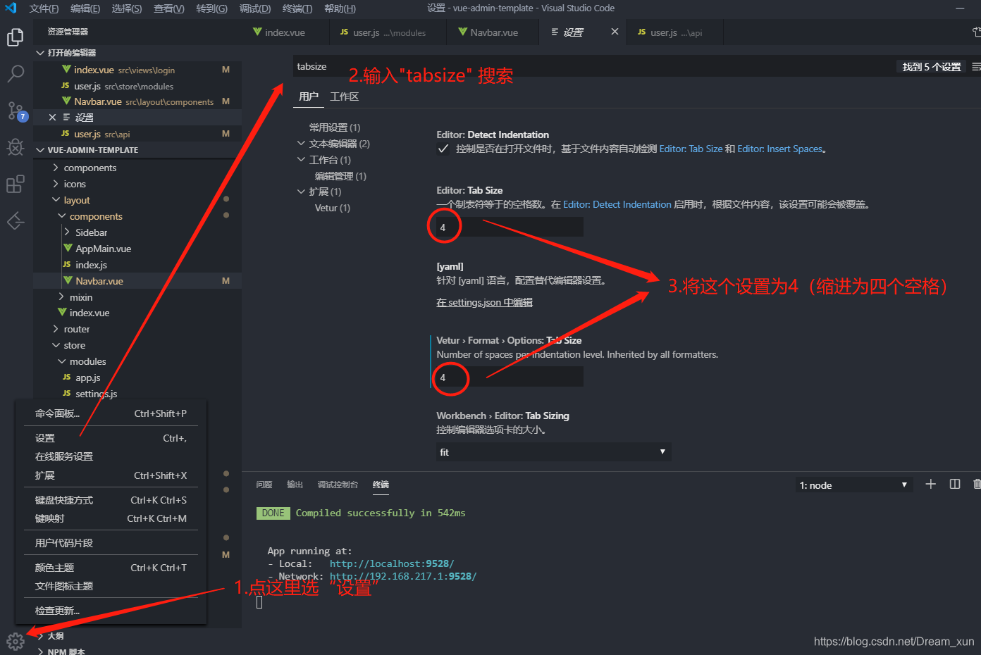This screenshot has height=655, width=981.
Task: Click the Vetur Format Options Tab Size field
Action: [x=510, y=378]
